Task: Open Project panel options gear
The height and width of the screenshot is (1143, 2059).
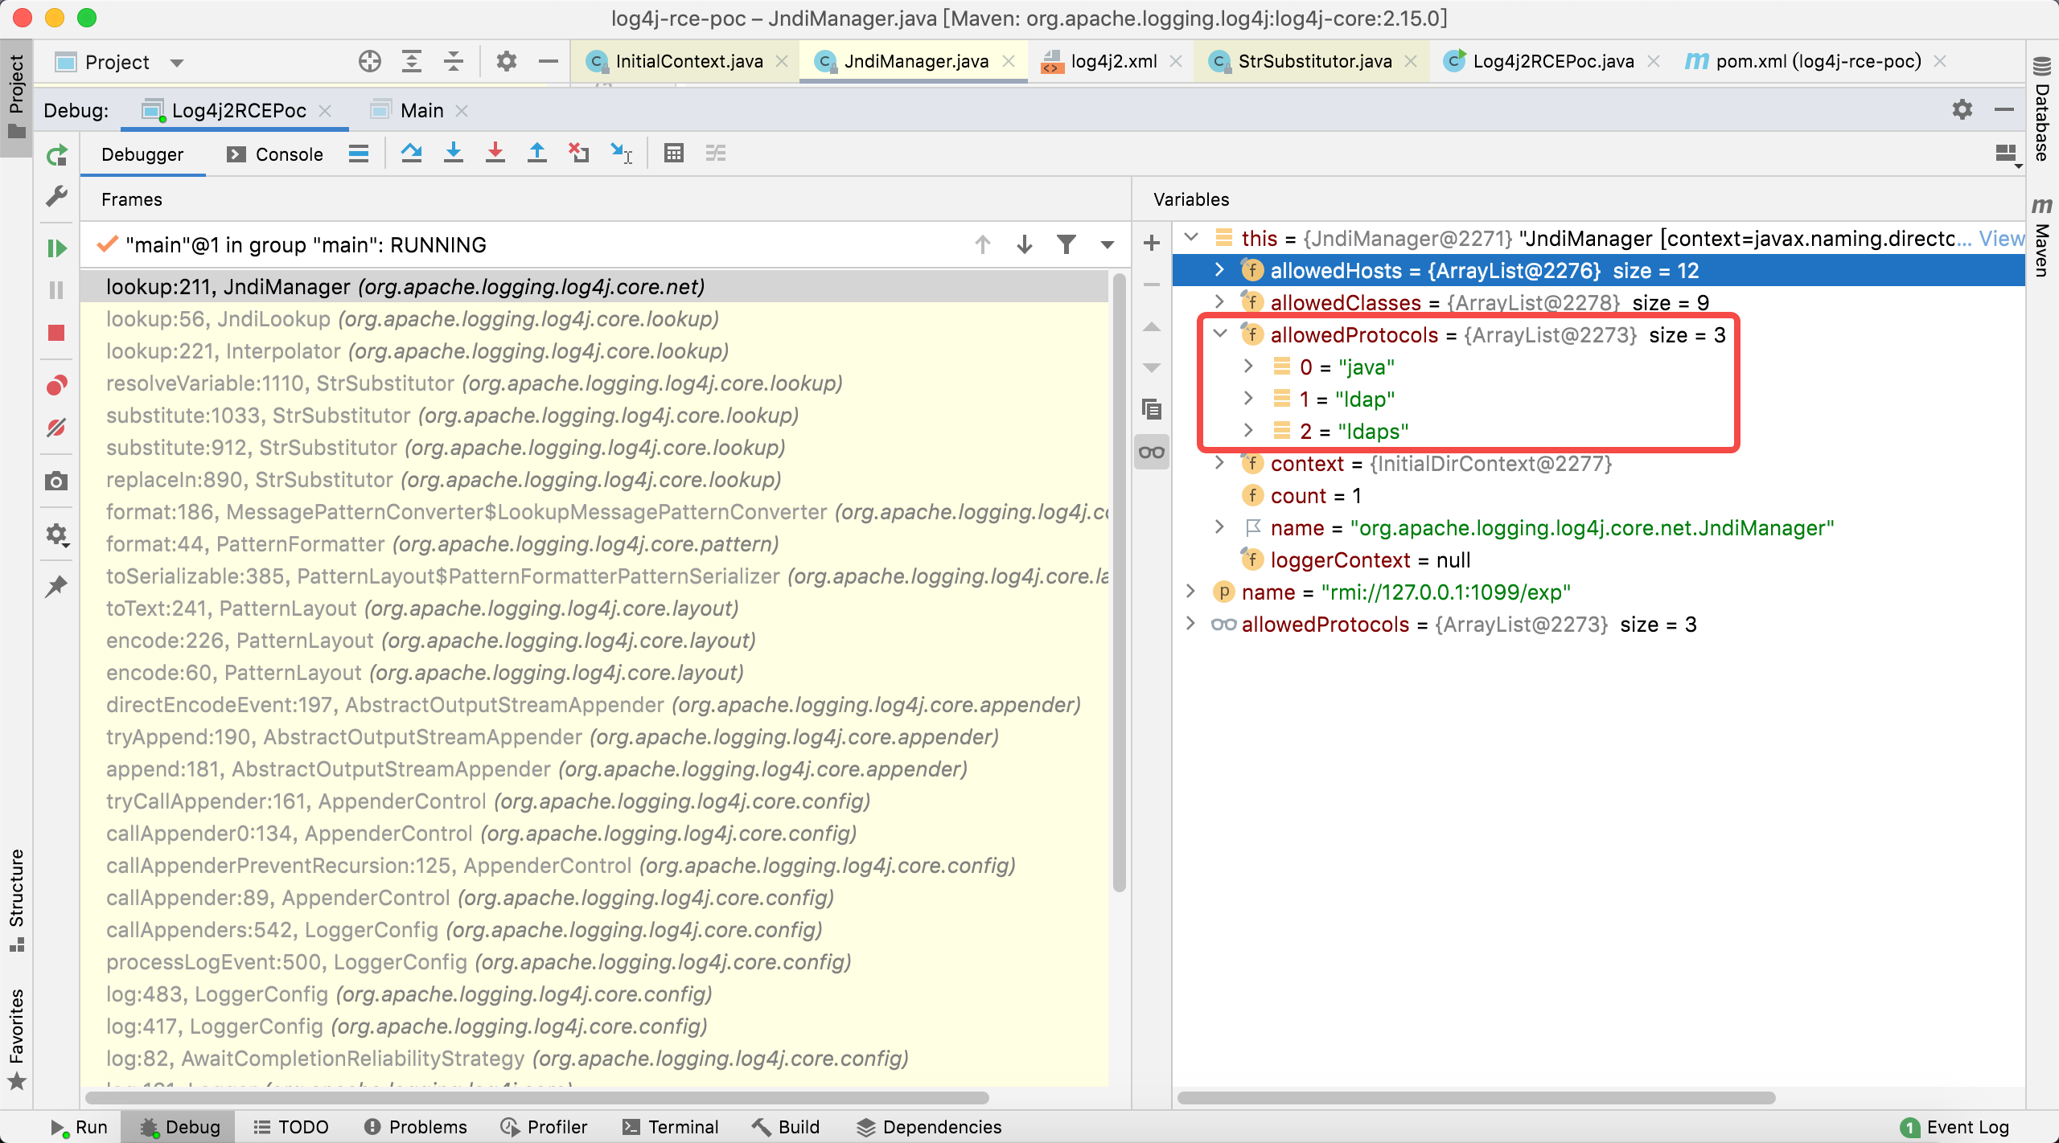Action: tap(507, 62)
